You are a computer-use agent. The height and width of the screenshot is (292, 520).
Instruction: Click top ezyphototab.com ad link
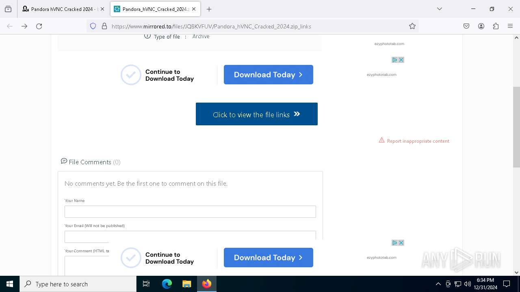pos(389,44)
